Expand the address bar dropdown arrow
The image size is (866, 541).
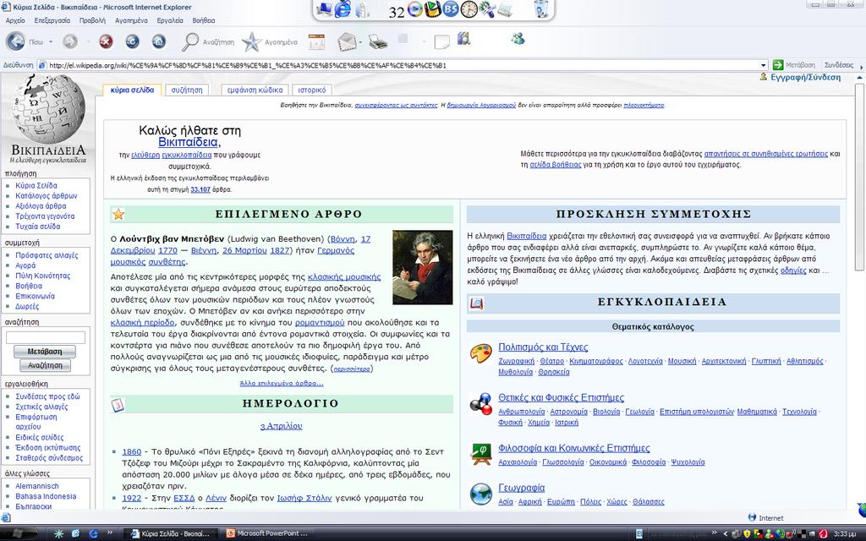tap(764, 65)
